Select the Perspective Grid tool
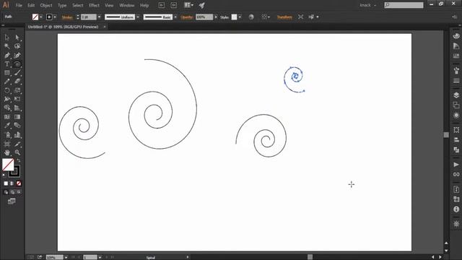 (x=17, y=108)
